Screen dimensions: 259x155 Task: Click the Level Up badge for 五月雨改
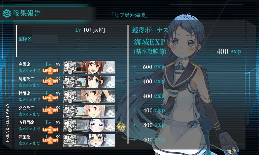[51, 129]
